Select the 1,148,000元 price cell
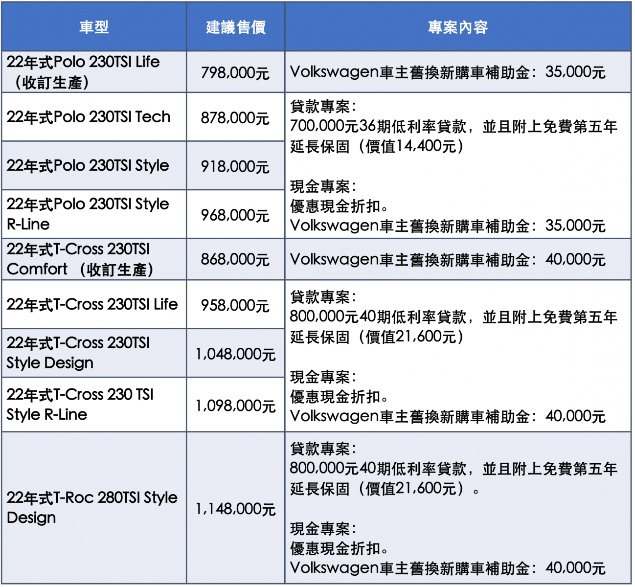The height and width of the screenshot is (587, 635). [236, 508]
